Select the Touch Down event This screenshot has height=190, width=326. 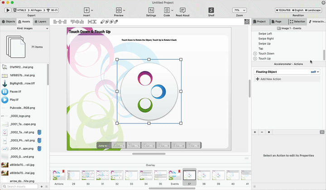click(266, 53)
